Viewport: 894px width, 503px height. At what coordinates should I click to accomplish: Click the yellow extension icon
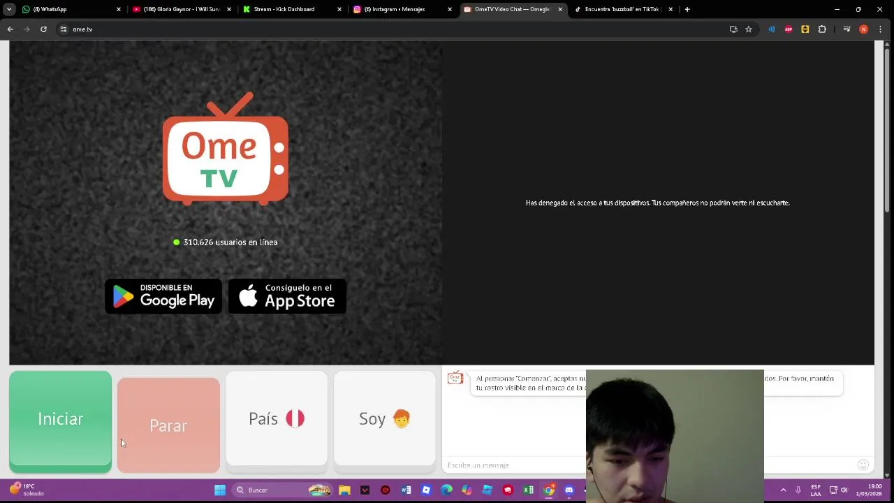805,29
